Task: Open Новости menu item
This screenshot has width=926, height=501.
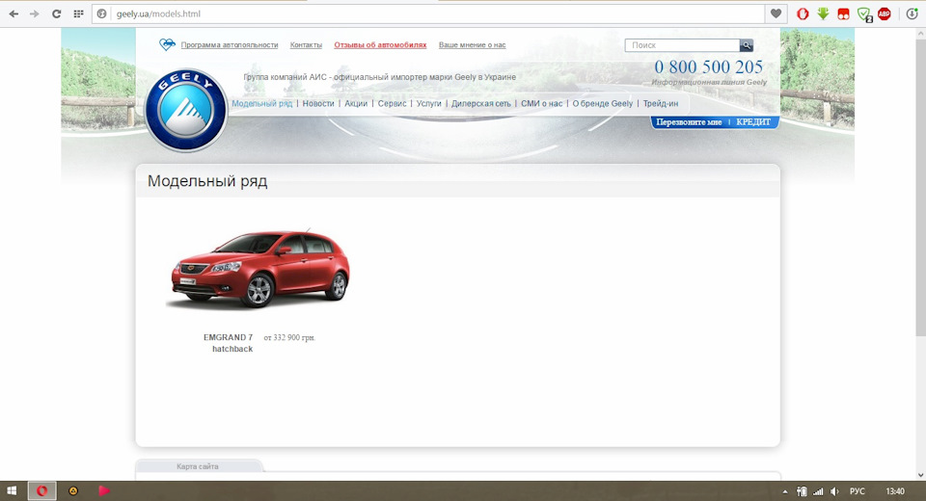Action: pos(318,103)
